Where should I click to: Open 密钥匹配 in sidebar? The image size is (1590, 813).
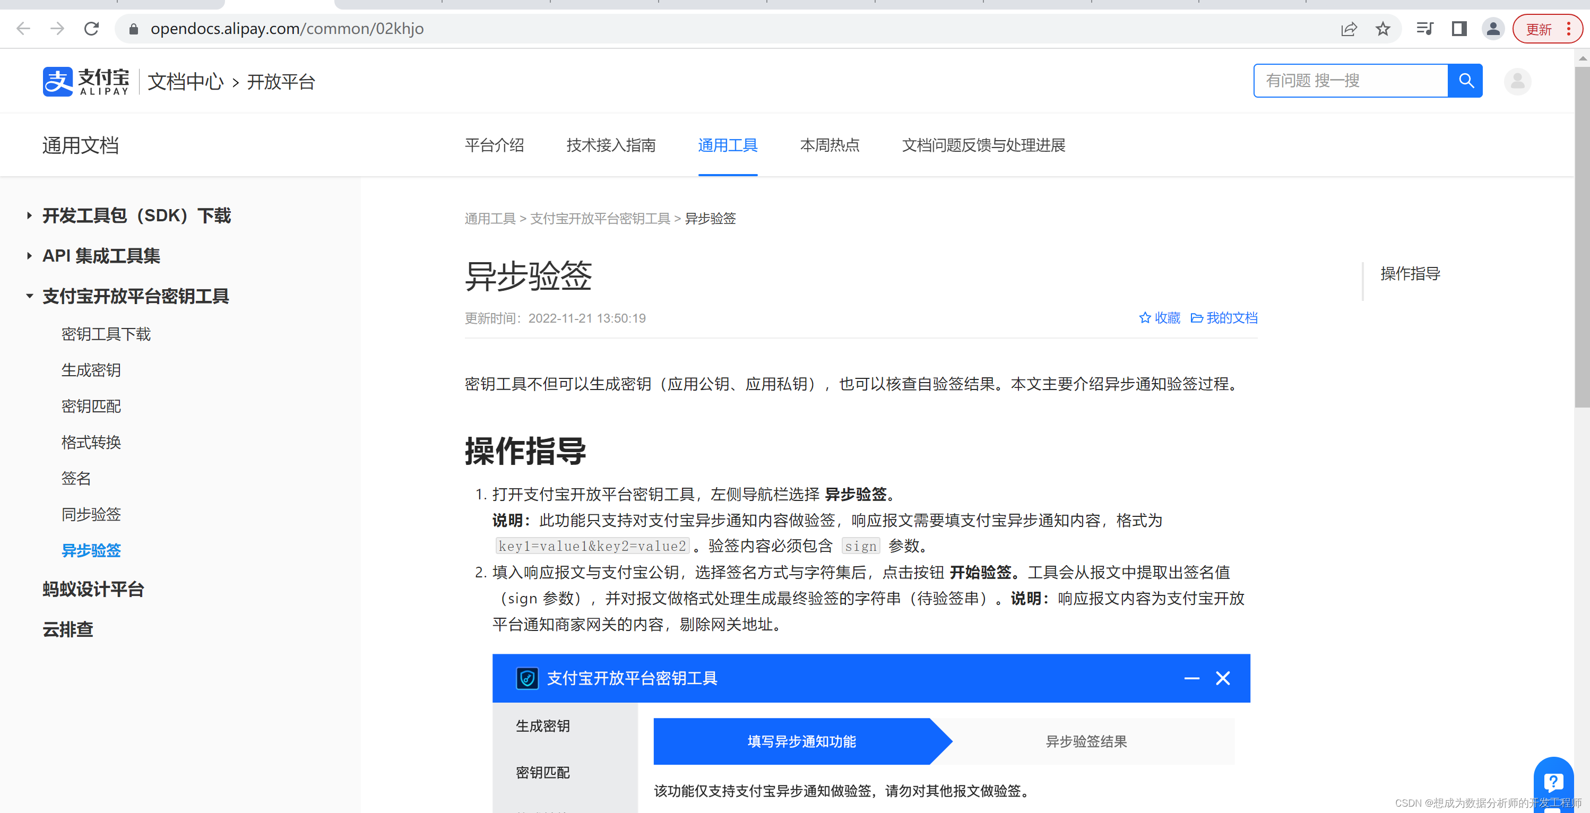[x=91, y=406]
